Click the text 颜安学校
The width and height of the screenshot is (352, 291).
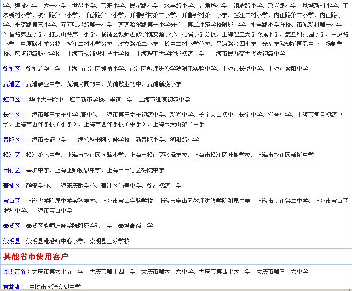pyautogui.click(x=38, y=186)
